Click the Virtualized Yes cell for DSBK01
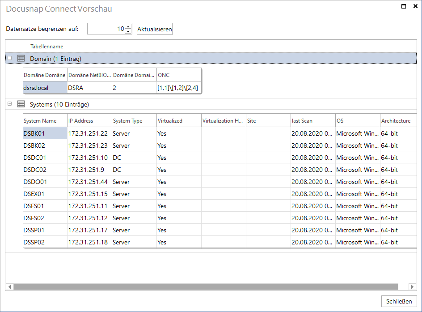This screenshot has width=422, height=312. click(179, 133)
